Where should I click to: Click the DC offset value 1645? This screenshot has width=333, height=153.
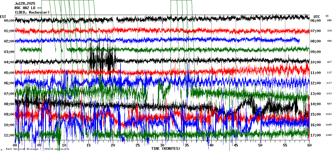[329, 125]
